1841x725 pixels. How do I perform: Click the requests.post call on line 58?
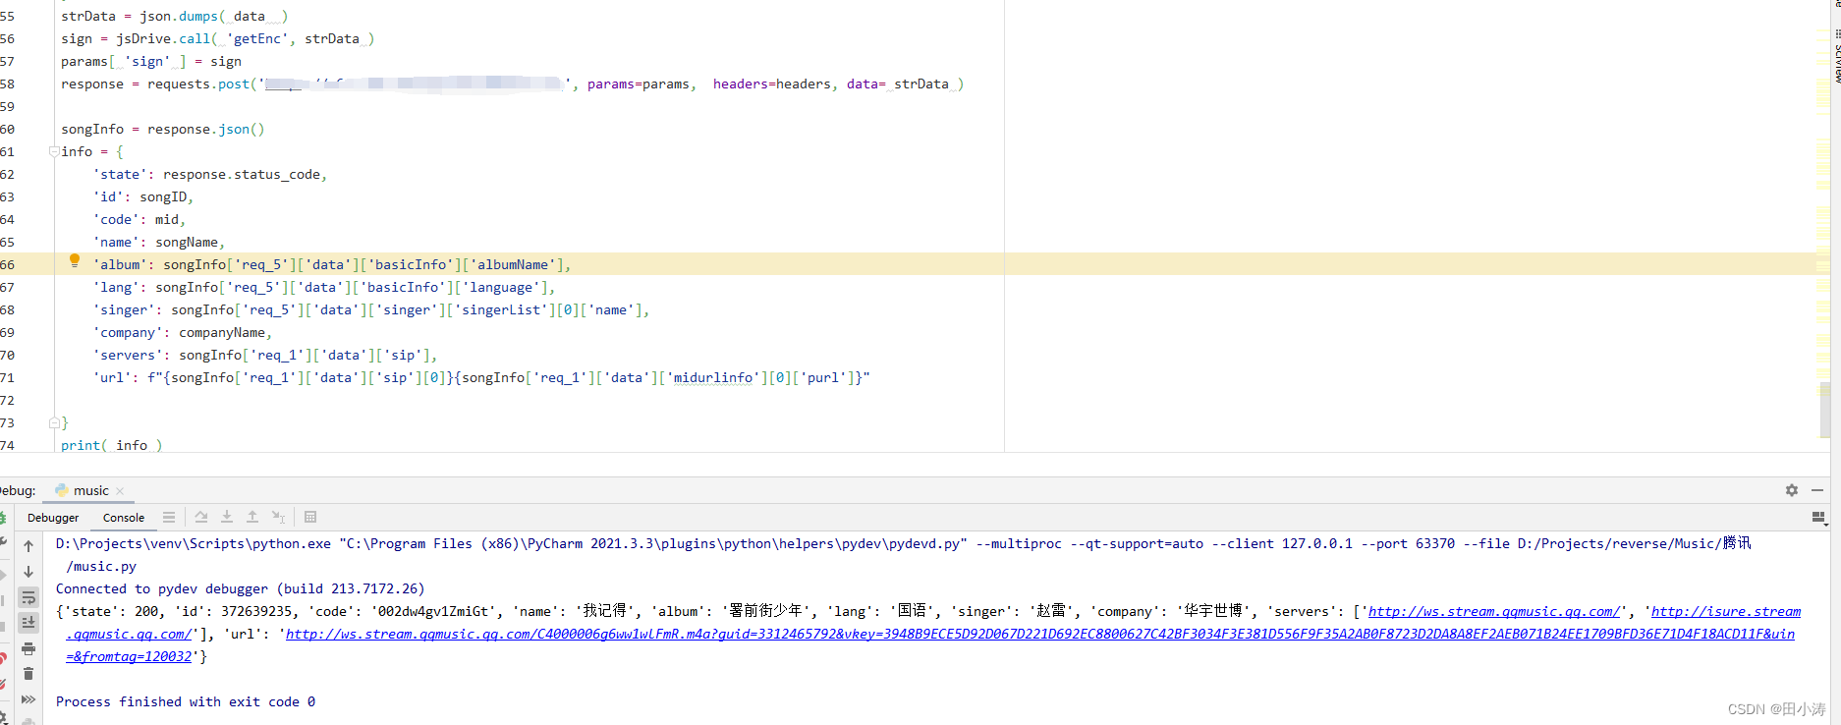point(198,84)
